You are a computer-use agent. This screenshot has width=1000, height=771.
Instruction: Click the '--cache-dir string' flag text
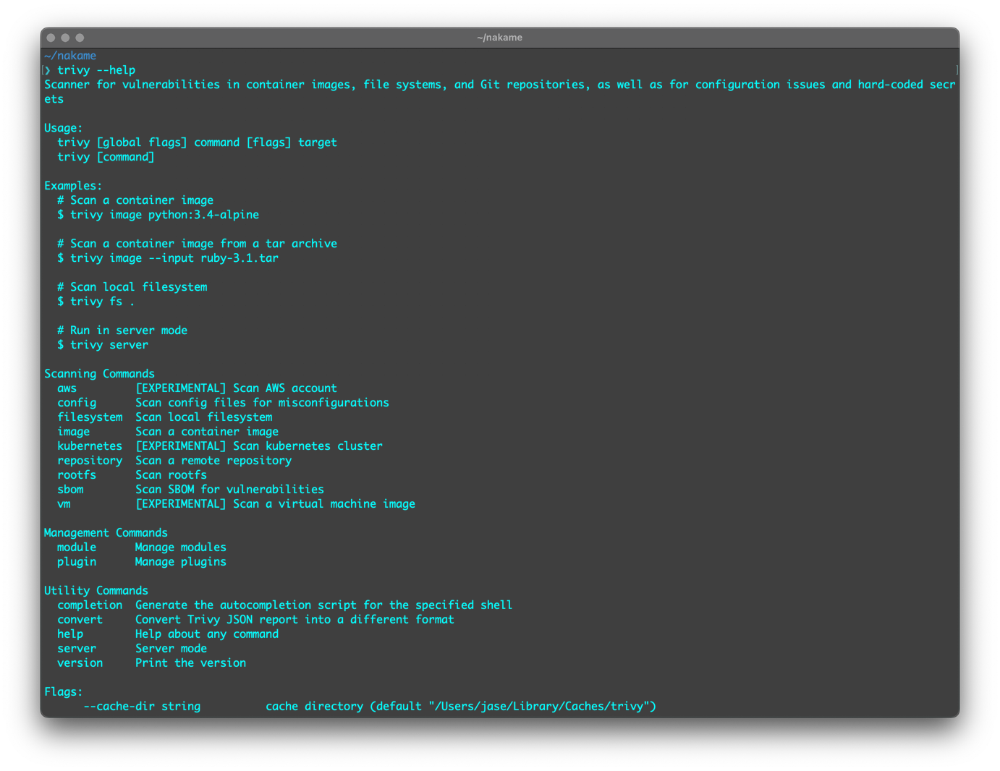pyautogui.click(x=142, y=707)
